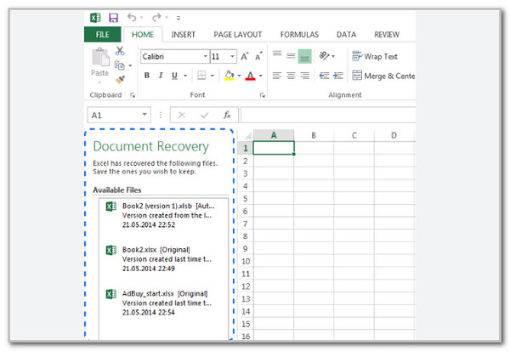Activate the Format Painter brush

121,79
